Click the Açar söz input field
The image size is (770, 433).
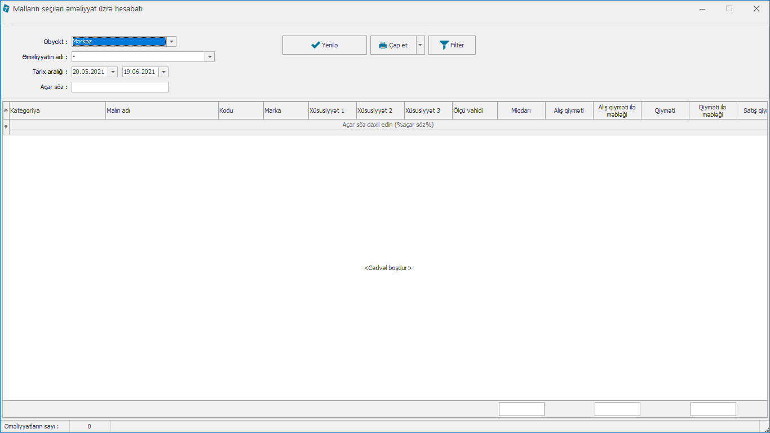tap(120, 87)
